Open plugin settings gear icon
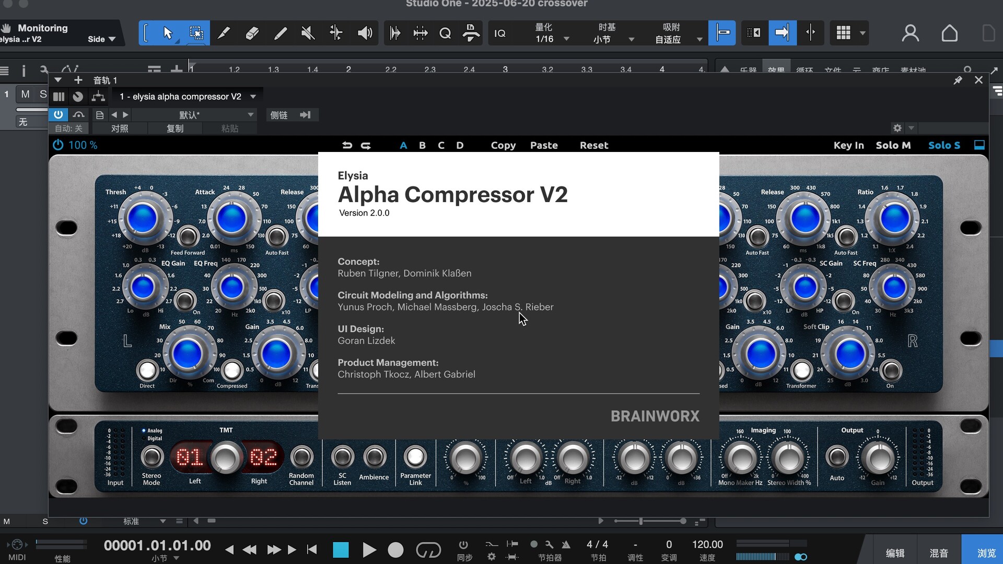This screenshot has width=1003, height=564. coord(897,128)
